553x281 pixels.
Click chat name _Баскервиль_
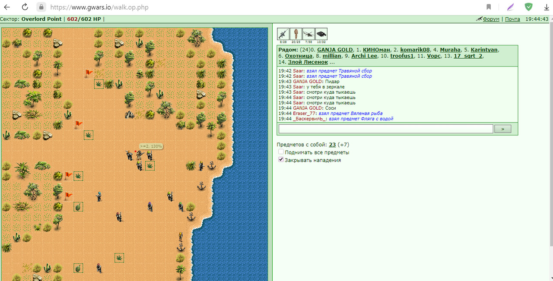pos(310,119)
